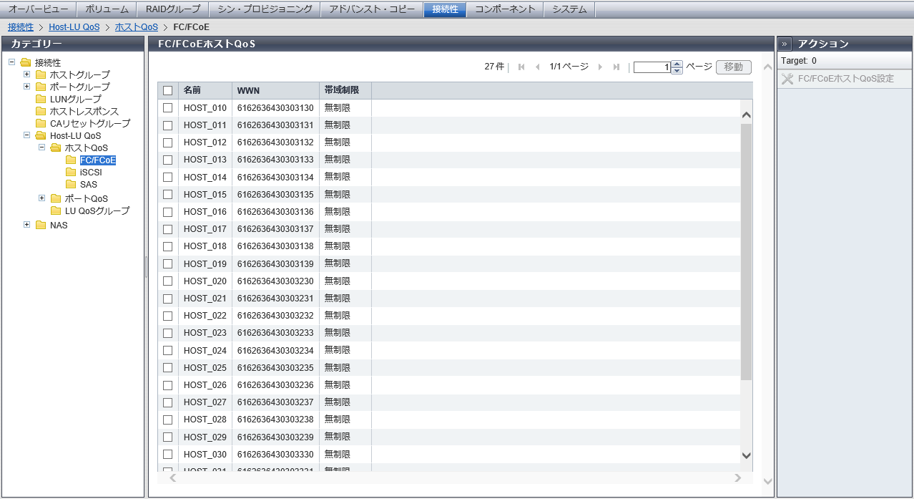Expand the host group tree node
914x499 pixels.
26,74
